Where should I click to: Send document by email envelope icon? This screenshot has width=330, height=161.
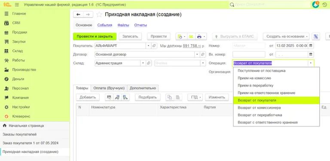191,37
